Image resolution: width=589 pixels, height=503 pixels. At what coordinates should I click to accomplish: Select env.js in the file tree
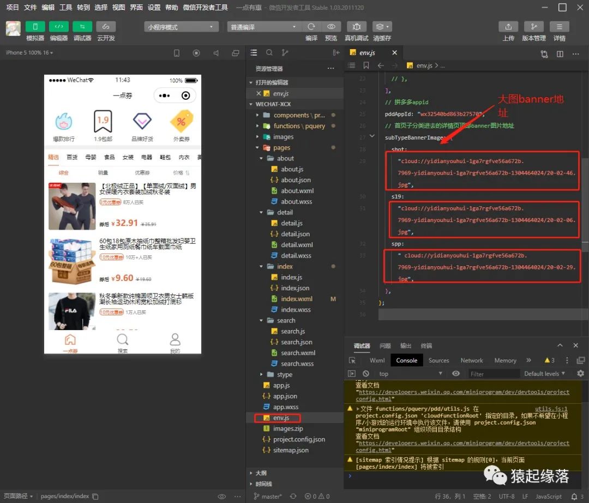[x=281, y=418]
